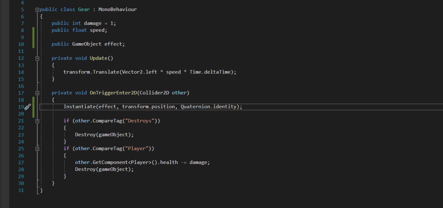Place cursor on the damage variable declaration
Screen dimensions: 443x208
pos(92,23)
